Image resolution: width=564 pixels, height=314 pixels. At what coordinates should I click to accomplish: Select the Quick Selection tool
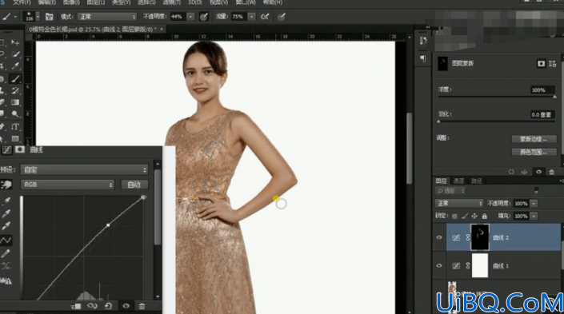click(x=15, y=54)
